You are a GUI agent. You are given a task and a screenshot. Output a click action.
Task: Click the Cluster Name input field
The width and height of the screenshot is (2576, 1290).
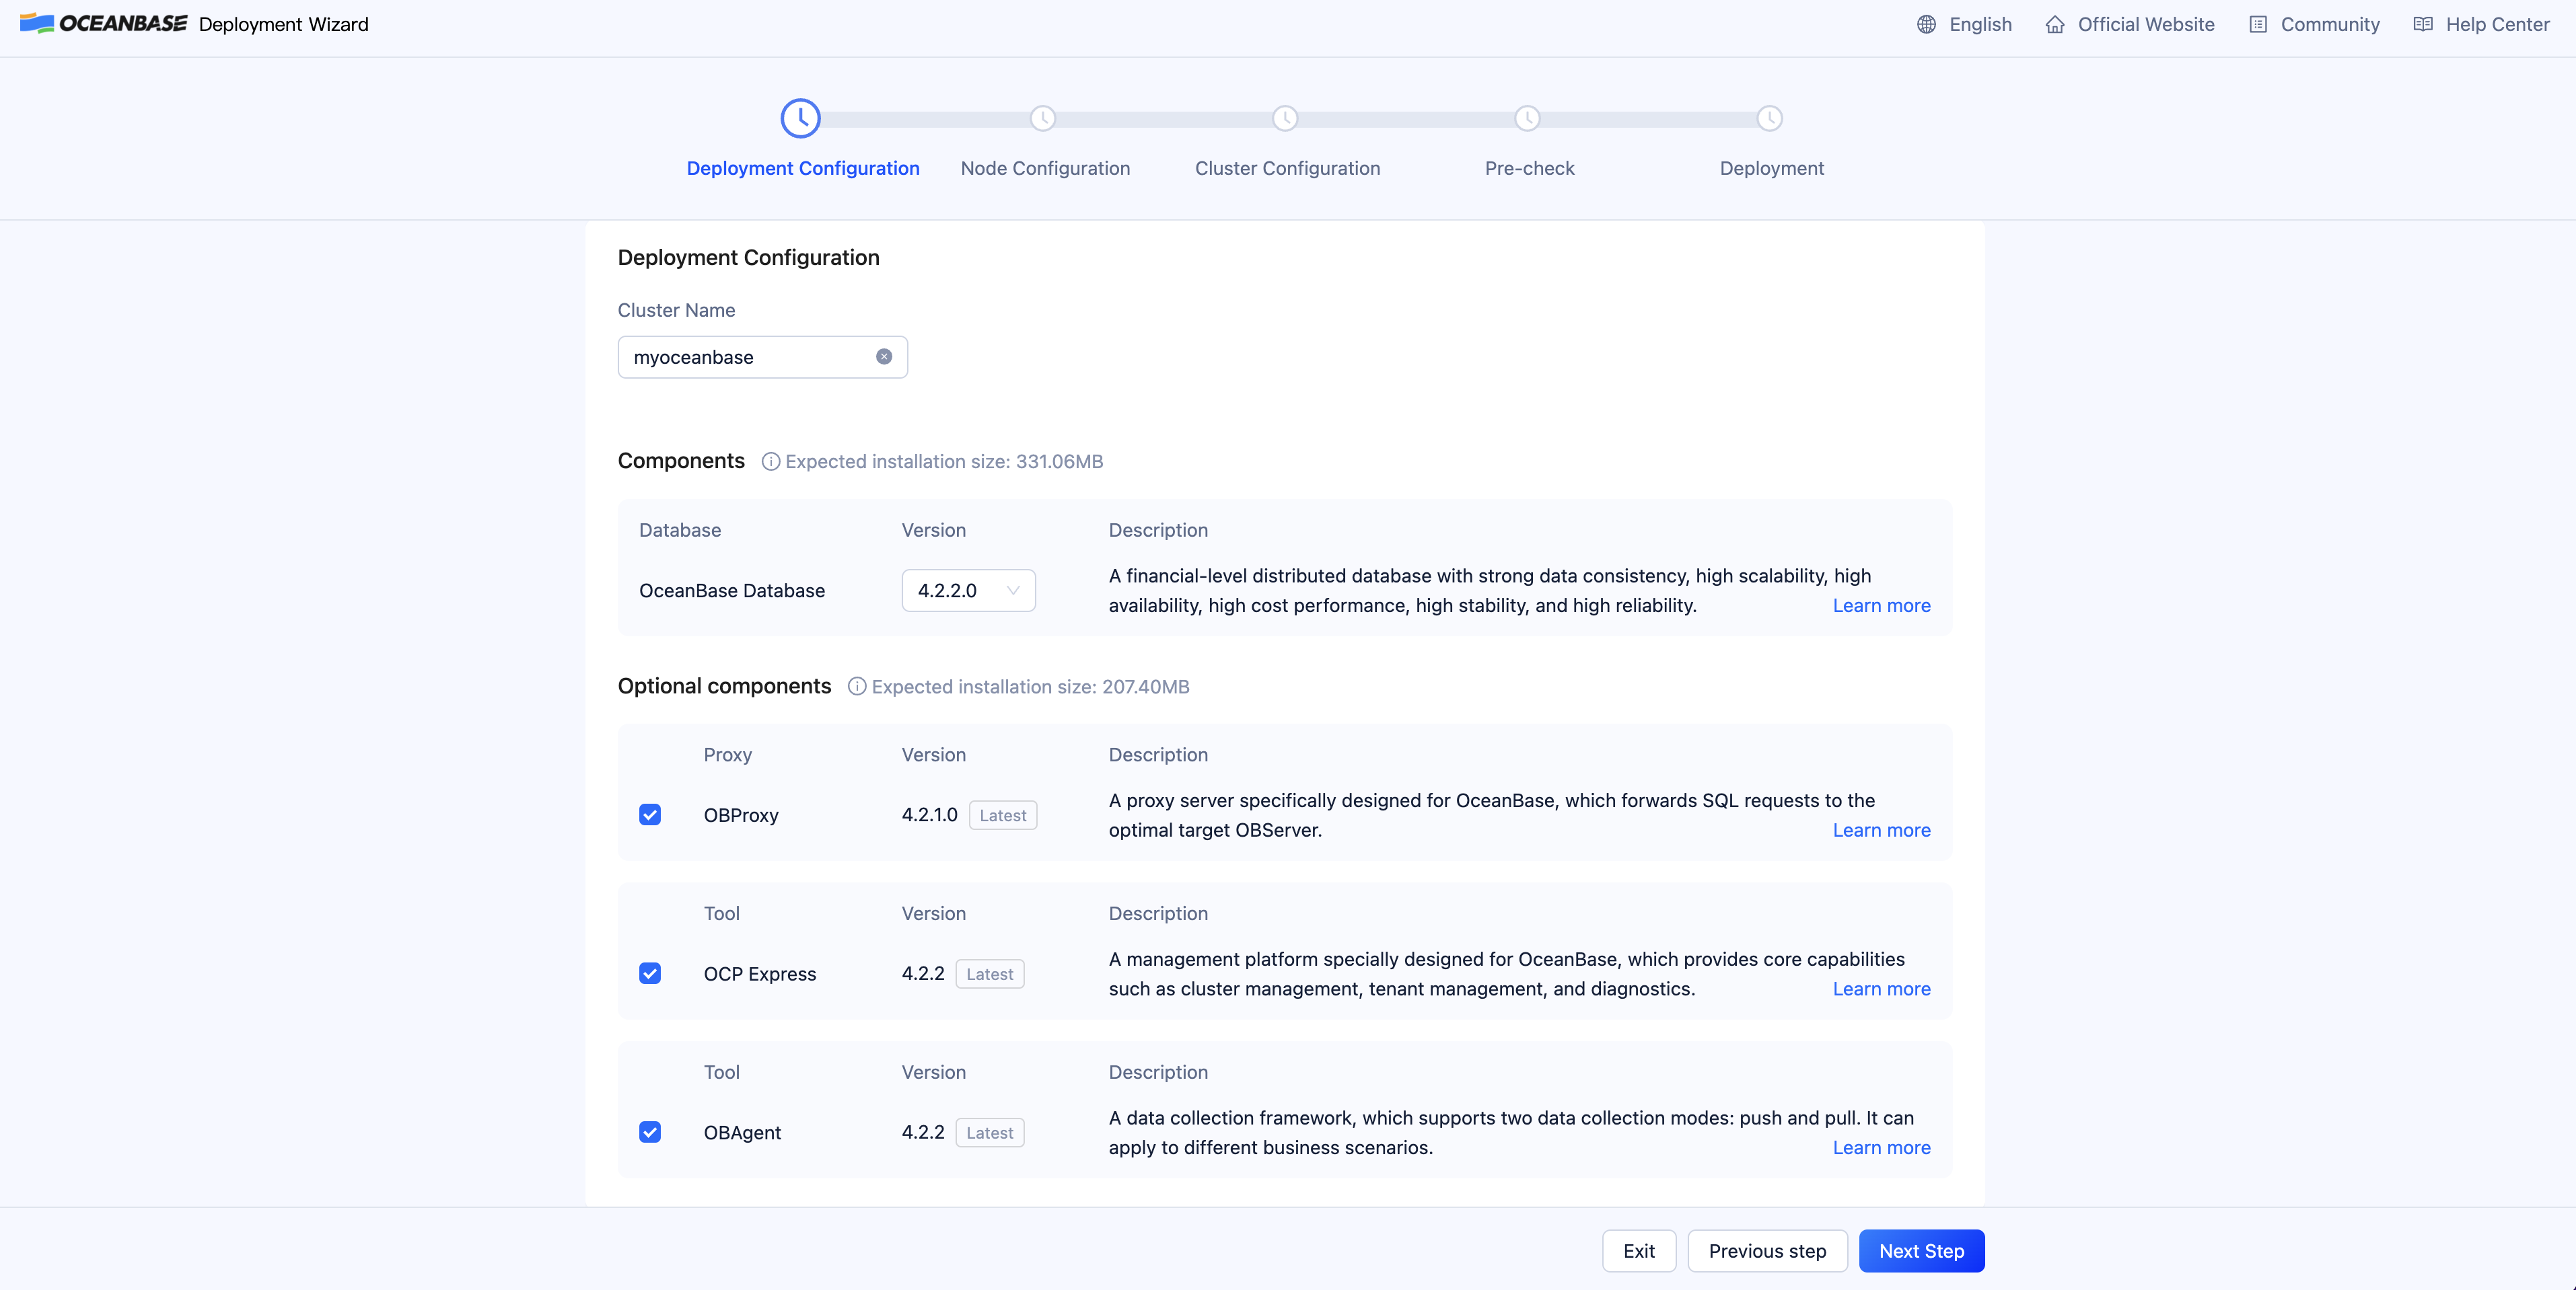[762, 356]
